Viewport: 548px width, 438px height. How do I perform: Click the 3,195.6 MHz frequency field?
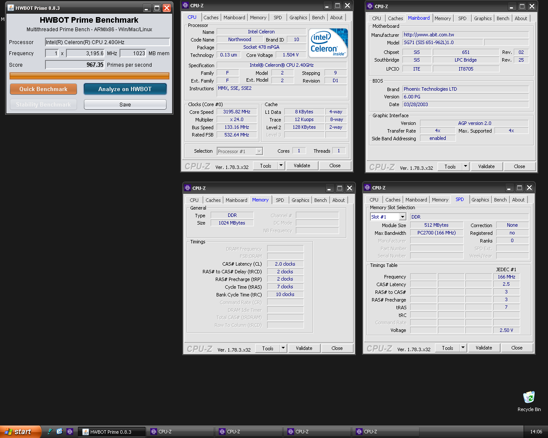pyautogui.click(x=86, y=53)
